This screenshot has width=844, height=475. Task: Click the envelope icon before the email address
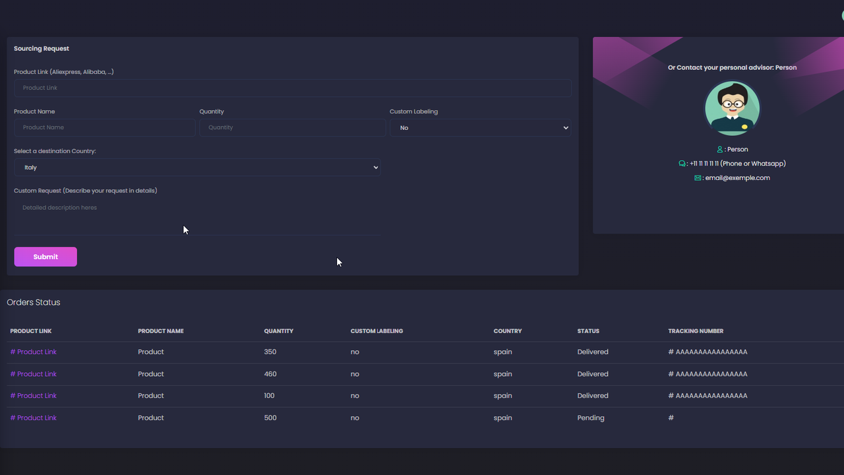[698, 177]
